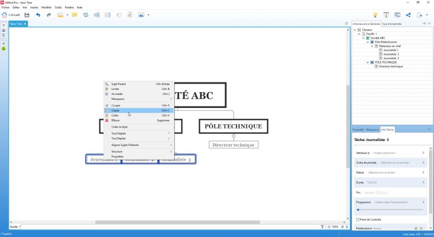Select Directeur technique topic on canvas
Screen dimensions: 434x237
234,145
